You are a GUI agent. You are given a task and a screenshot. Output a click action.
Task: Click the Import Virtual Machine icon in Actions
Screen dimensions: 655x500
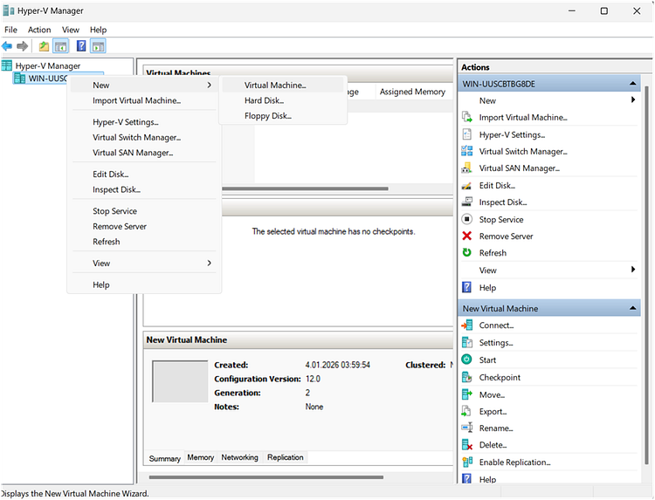(466, 117)
